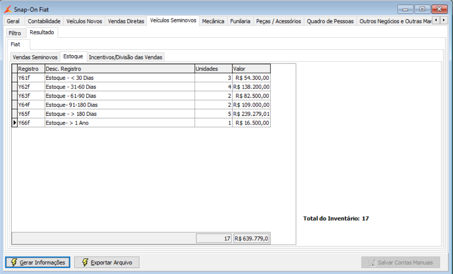Open the Peças / Acessórios tab
453x274 pixels.
point(279,21)
